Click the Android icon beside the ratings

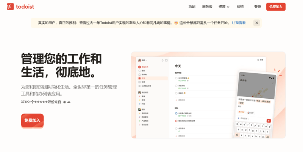[69, 102]
